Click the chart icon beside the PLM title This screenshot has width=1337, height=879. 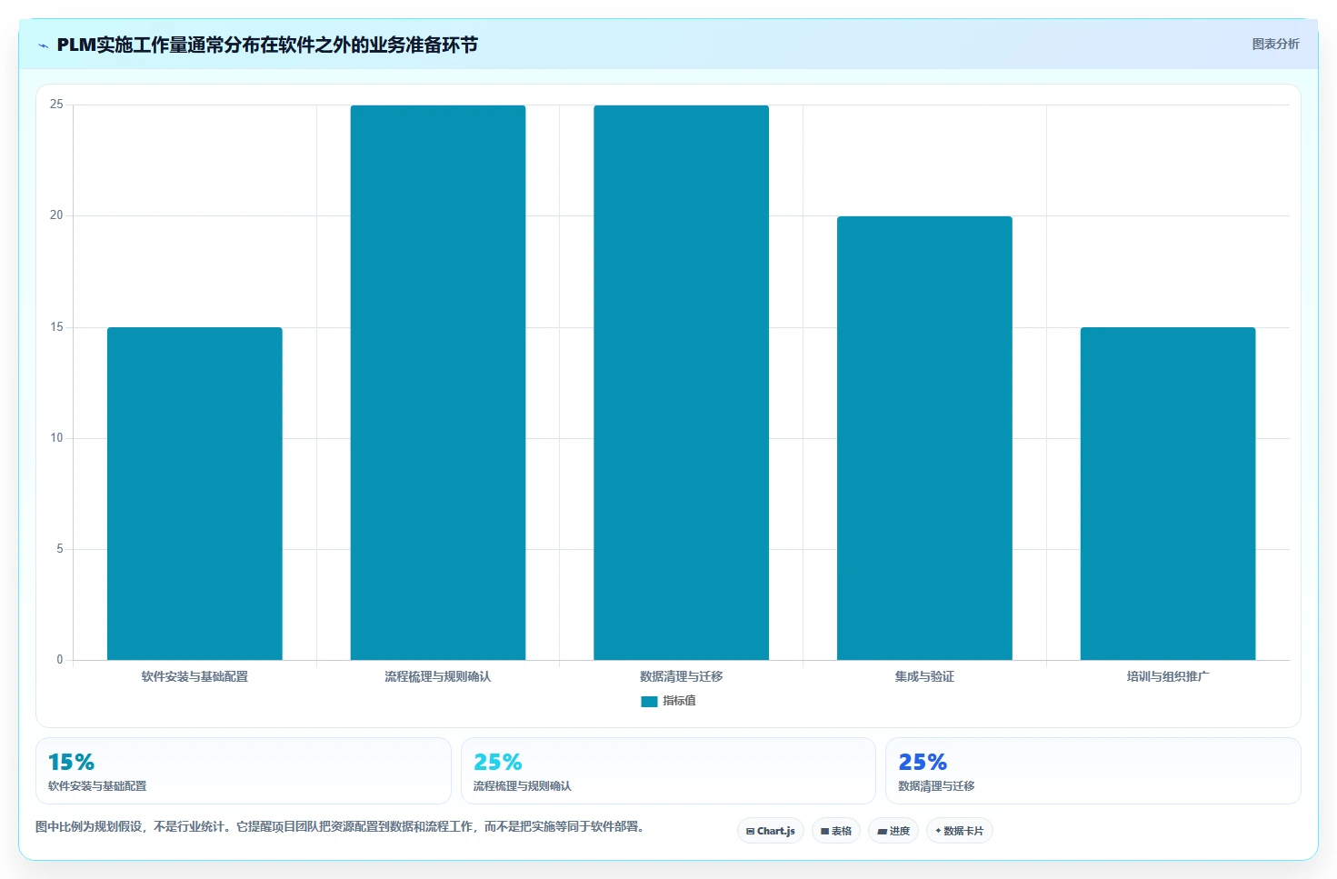[x=43, y=45]
